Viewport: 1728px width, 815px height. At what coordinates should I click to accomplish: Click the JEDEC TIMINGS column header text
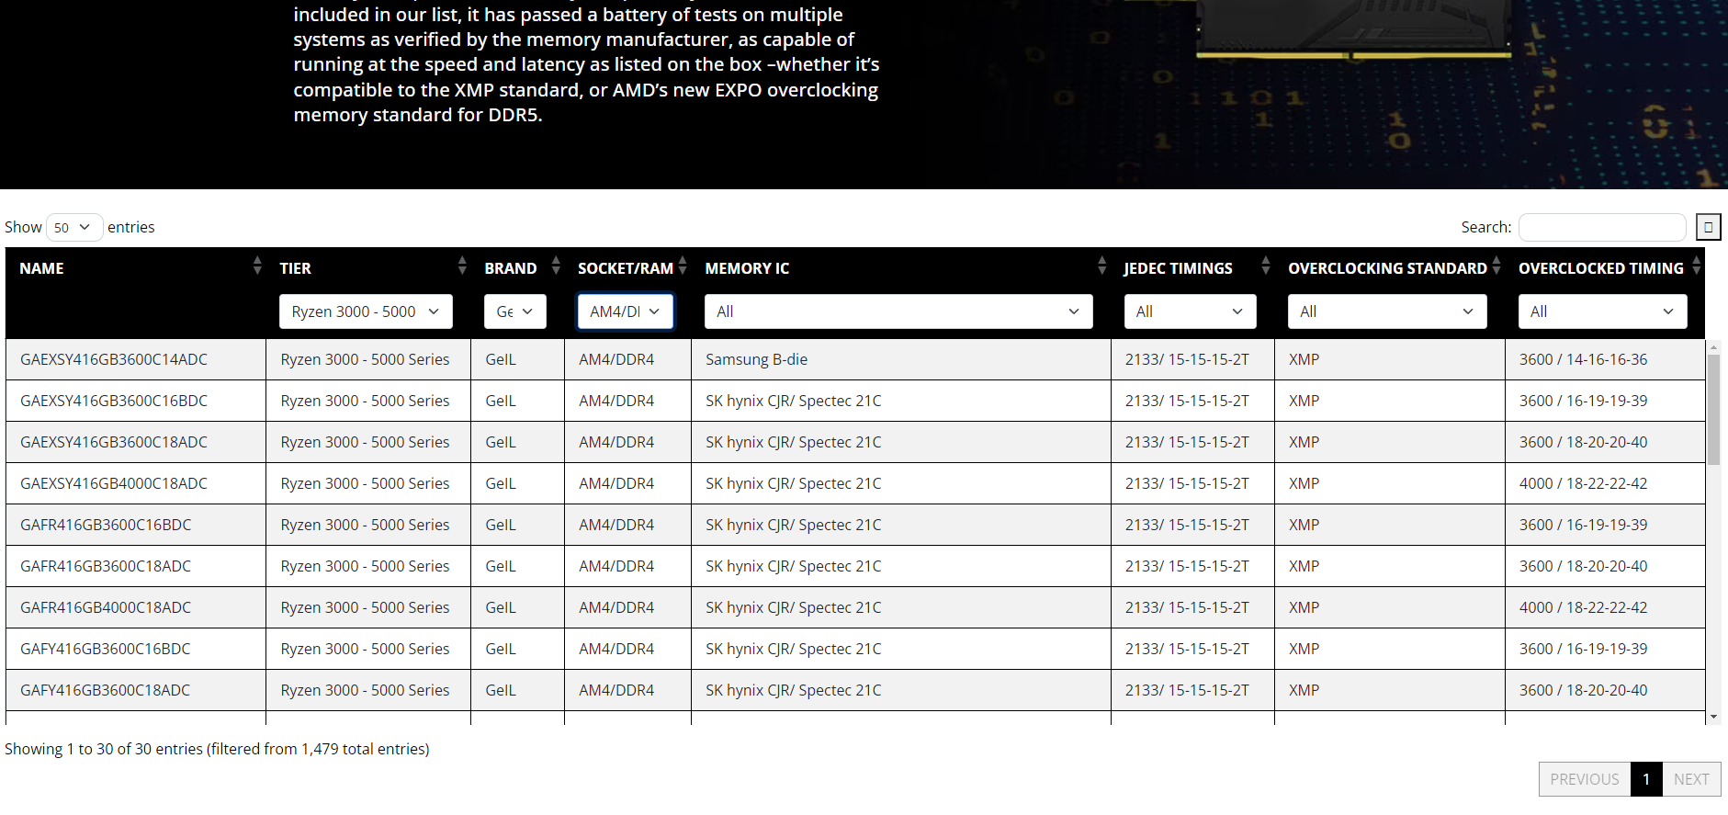(1178, 268)
